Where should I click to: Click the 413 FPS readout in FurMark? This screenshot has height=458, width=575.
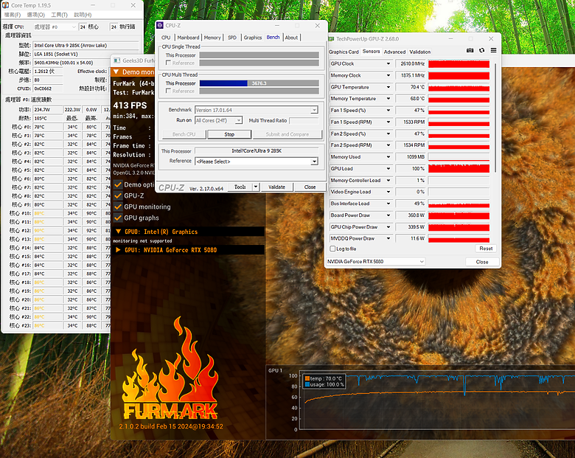[130, 105]
